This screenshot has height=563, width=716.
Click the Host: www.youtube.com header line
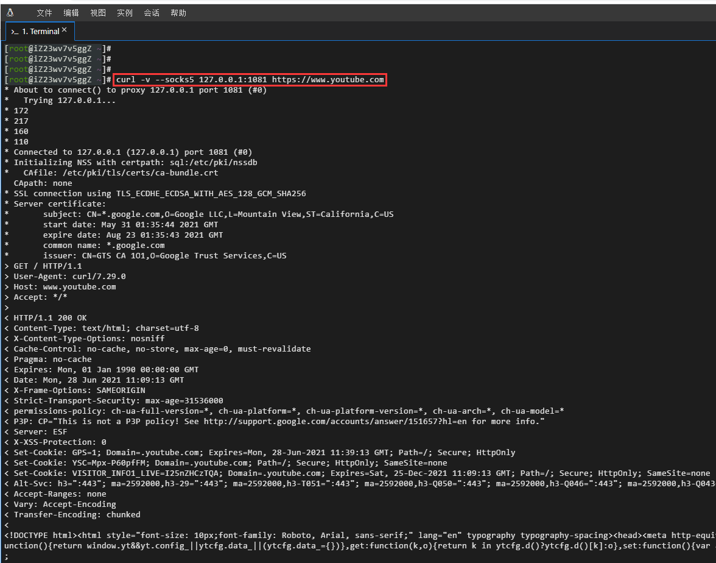[65, 287]
